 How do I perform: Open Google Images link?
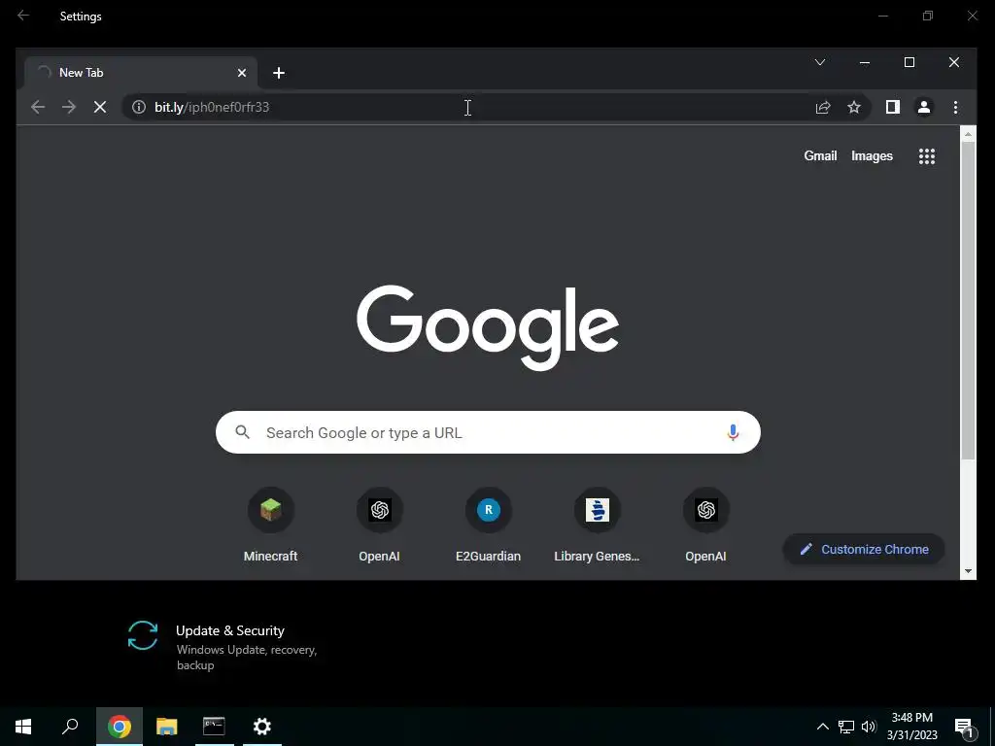point(872,156)
